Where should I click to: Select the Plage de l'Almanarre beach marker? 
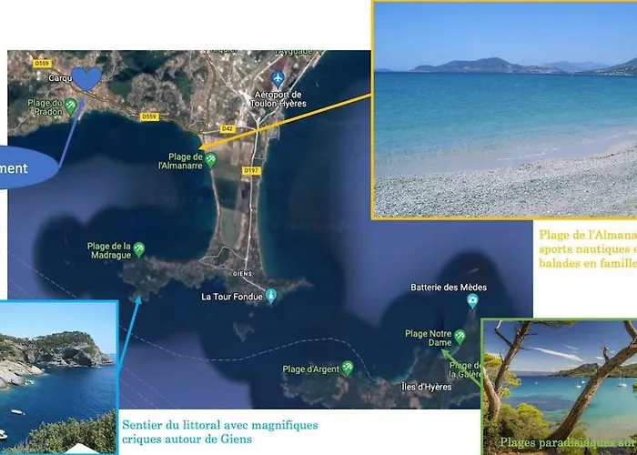(210, 160)
